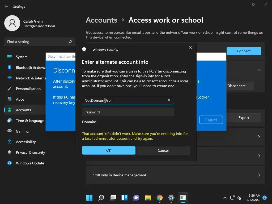Image resolution: width=272 pixels, height=204 pixels.
Task: Close the Windows Security dialog
Action: coord(190,47)
